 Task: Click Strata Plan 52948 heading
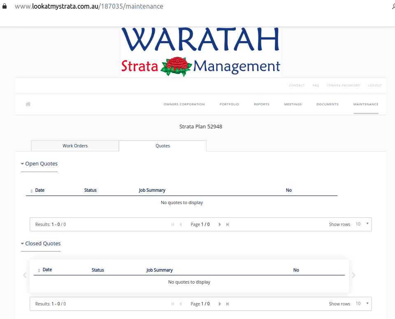201,126
